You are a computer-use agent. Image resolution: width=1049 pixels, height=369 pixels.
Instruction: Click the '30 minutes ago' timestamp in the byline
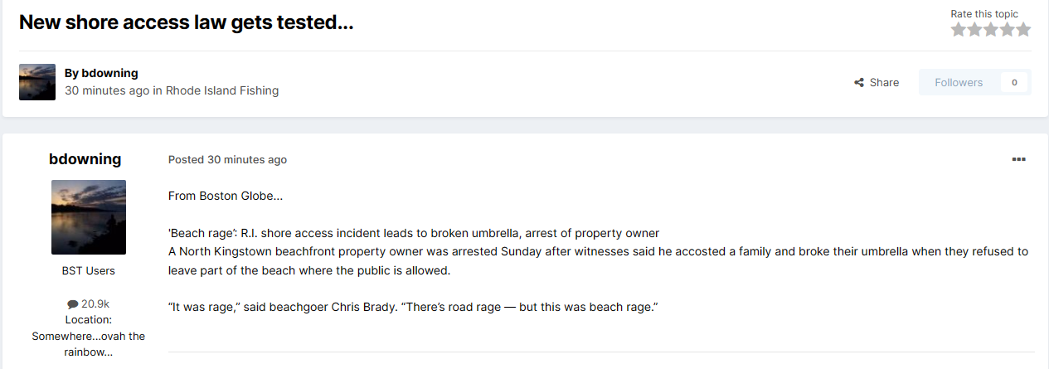[x=107, y=90]
